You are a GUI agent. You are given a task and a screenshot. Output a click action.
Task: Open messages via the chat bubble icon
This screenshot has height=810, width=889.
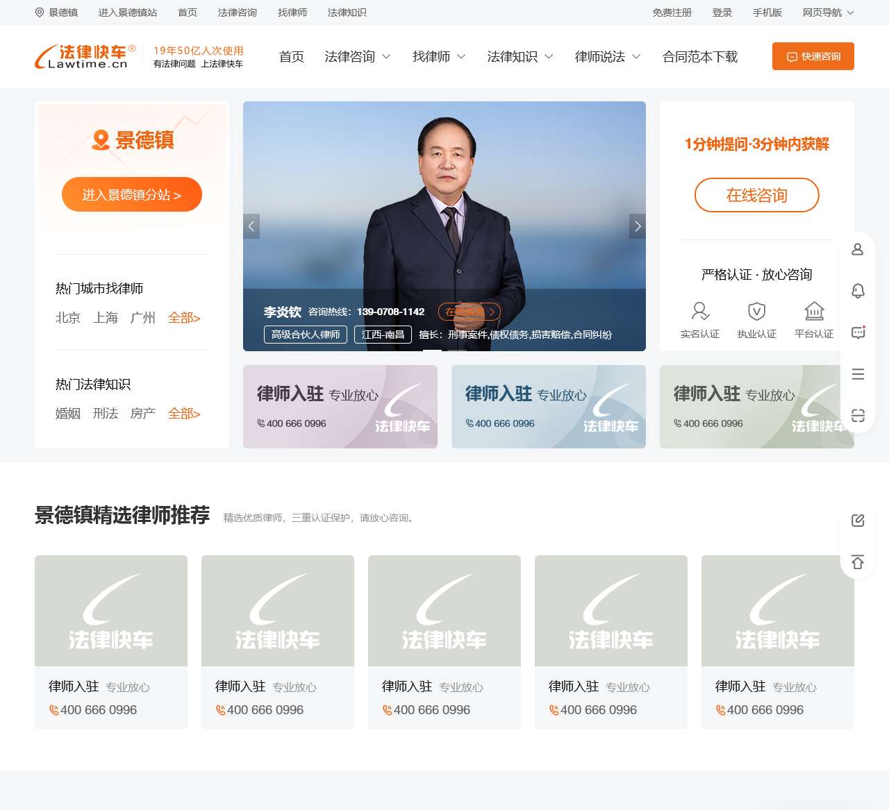(858, 332)
